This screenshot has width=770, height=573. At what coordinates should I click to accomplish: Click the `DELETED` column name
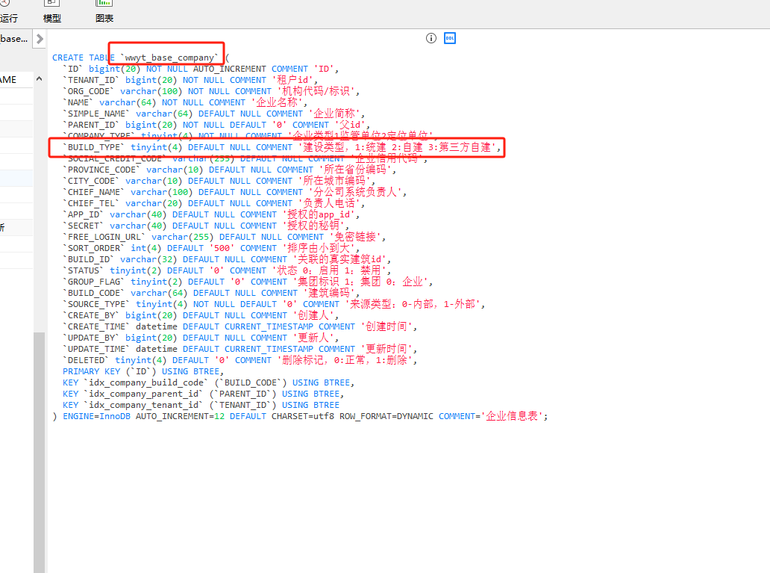coord(87,361)
